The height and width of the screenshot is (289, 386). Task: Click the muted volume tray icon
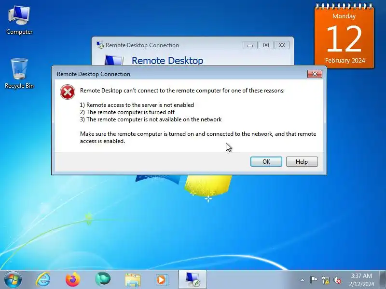[337, 280]
